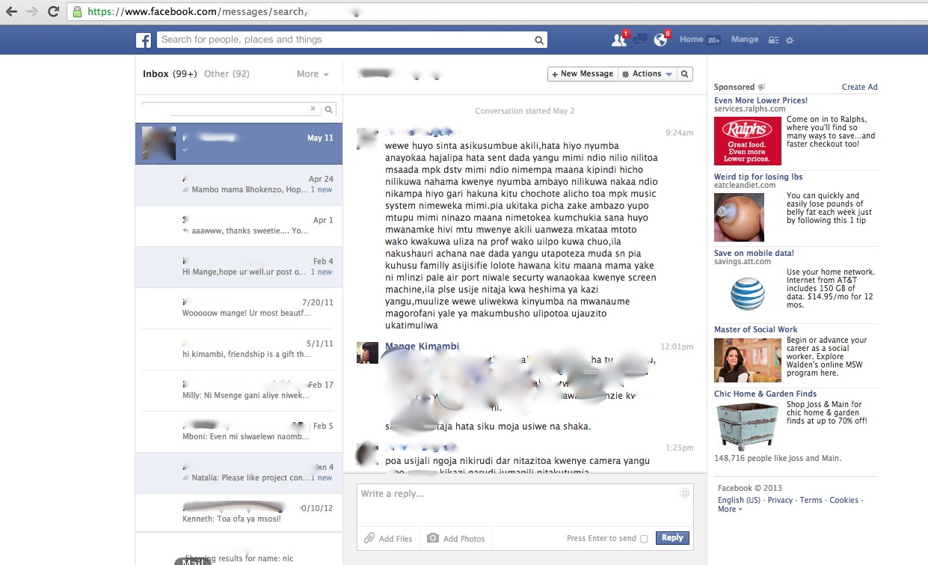Open friend requests icon
Image resolution: width=928 pixels, height=565 pixels.
618,40
